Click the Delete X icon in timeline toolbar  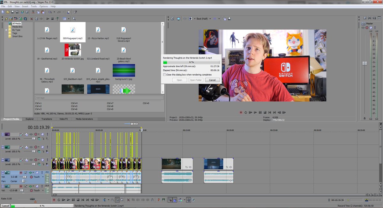[x=128, y=200]
